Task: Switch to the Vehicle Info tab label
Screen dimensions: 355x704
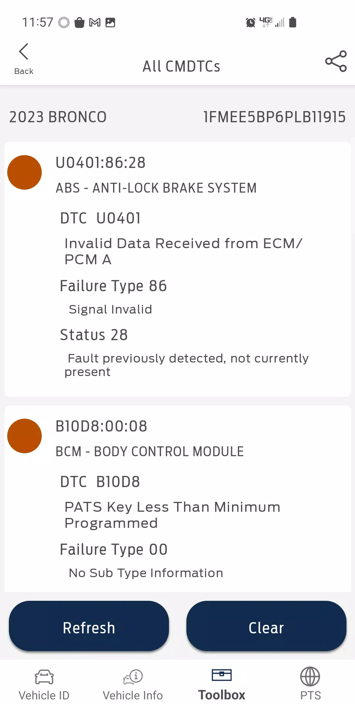Action: point(133,695)
